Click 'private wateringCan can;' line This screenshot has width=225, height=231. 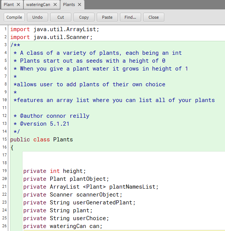(63, 226)
